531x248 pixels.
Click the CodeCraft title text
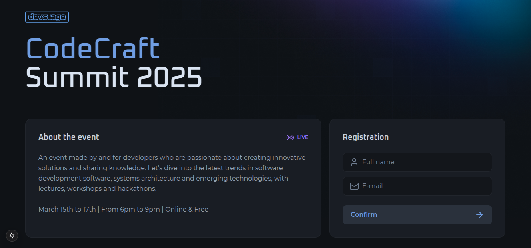(x=93, y=49)
